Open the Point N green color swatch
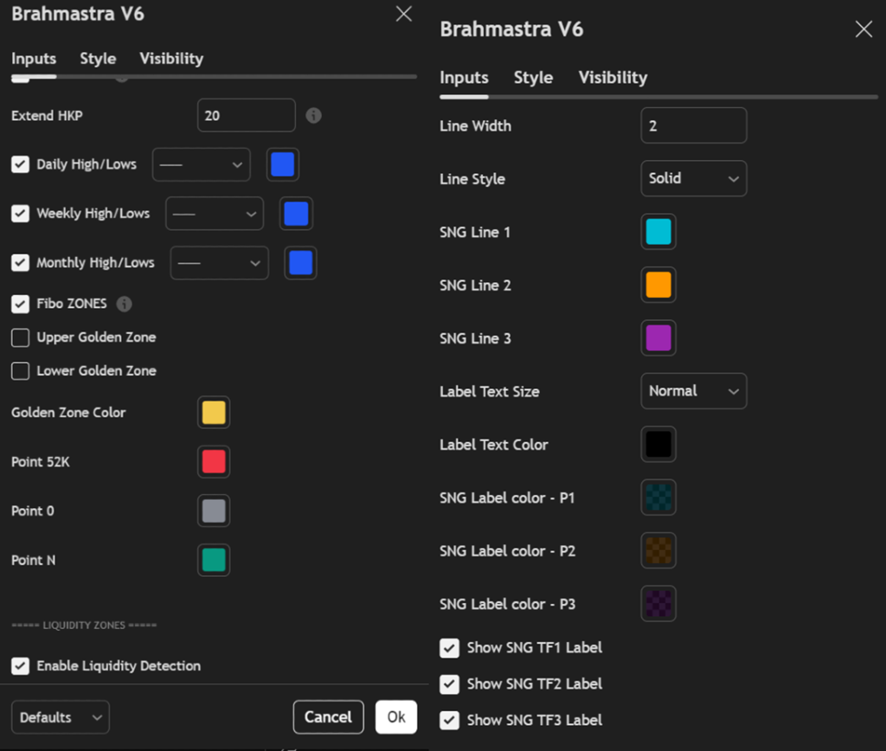 pyautogui.click(x=214, y=560)
